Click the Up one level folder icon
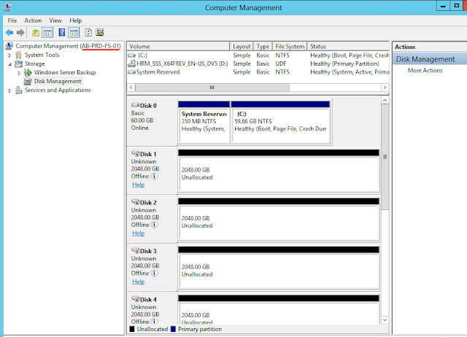The image size is (467, 337). [36, 32]
